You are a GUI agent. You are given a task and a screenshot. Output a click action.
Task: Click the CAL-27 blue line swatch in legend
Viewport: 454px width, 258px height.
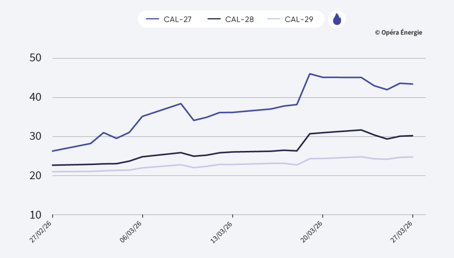pyautogui.click(x=152, y=19)
